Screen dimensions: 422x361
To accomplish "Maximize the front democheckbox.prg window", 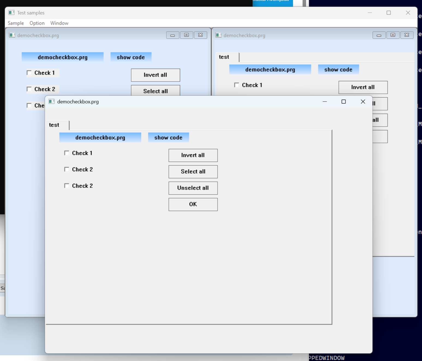I will (x=344, y=101).
